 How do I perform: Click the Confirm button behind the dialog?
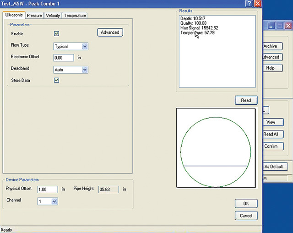(271, 146)
